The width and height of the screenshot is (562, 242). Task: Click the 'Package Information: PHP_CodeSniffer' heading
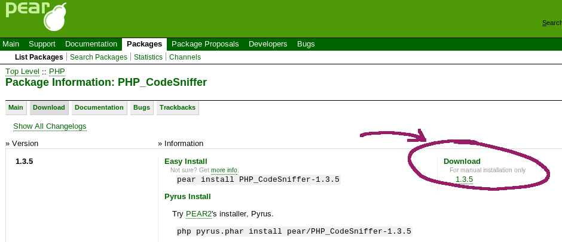106,83
